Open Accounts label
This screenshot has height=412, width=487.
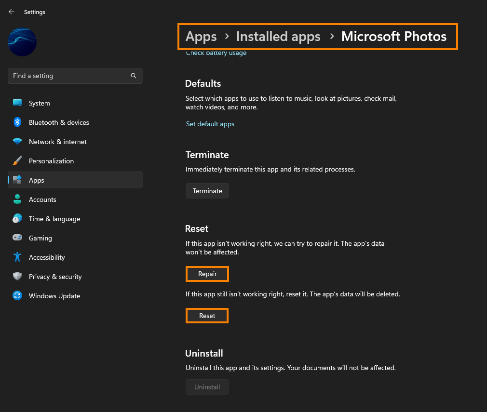click(x=42, y=199)
